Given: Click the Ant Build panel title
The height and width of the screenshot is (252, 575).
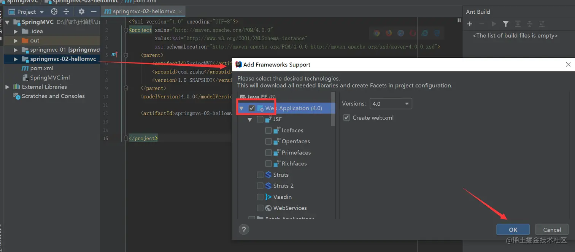Looking at the screenshot, I should [x=478, y=12].
